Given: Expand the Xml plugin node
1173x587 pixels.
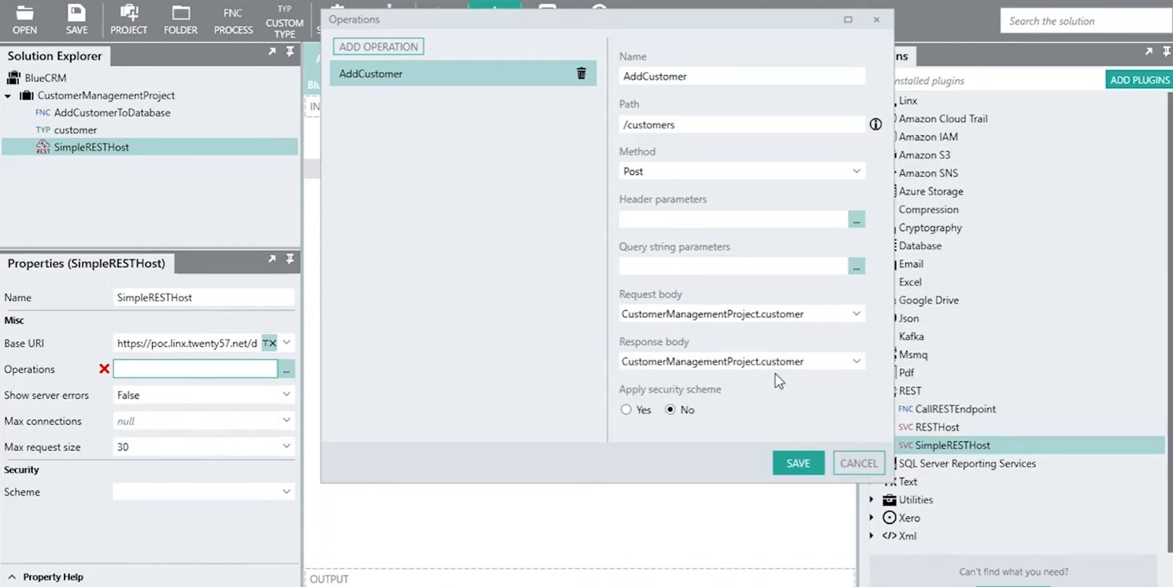Looking at the screenshot, I should click(x=872, y=535).
